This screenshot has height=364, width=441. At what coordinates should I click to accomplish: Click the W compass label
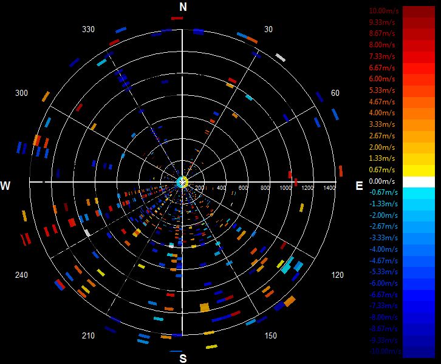coord(5,186)
